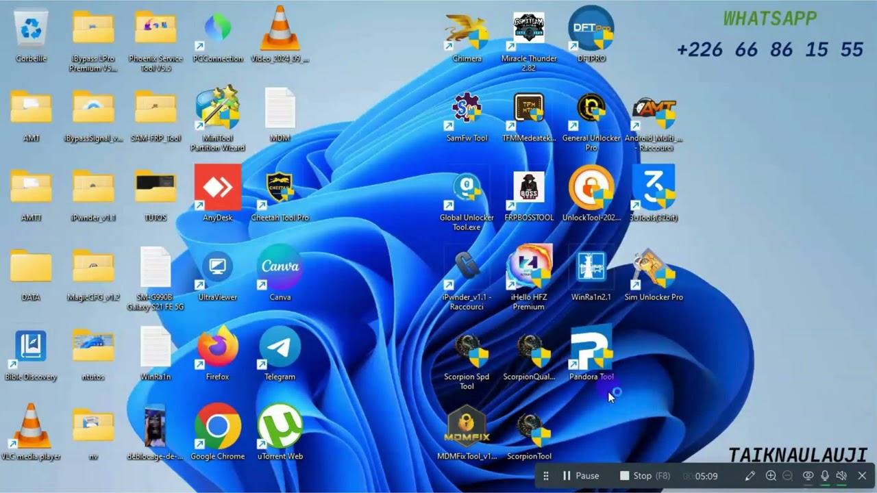The width and height of the screenshot is (877, 493).
Task: Launch Telegram
Action: [x=280, y=348]
